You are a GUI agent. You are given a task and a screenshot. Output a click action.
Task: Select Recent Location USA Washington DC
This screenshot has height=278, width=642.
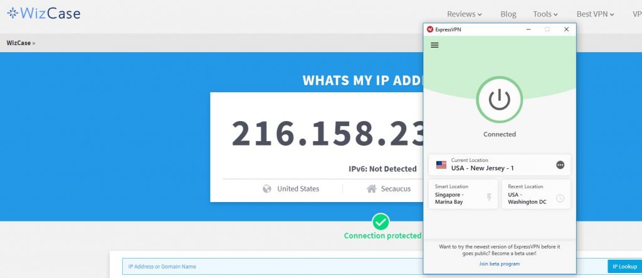click(x=536, y=195)
